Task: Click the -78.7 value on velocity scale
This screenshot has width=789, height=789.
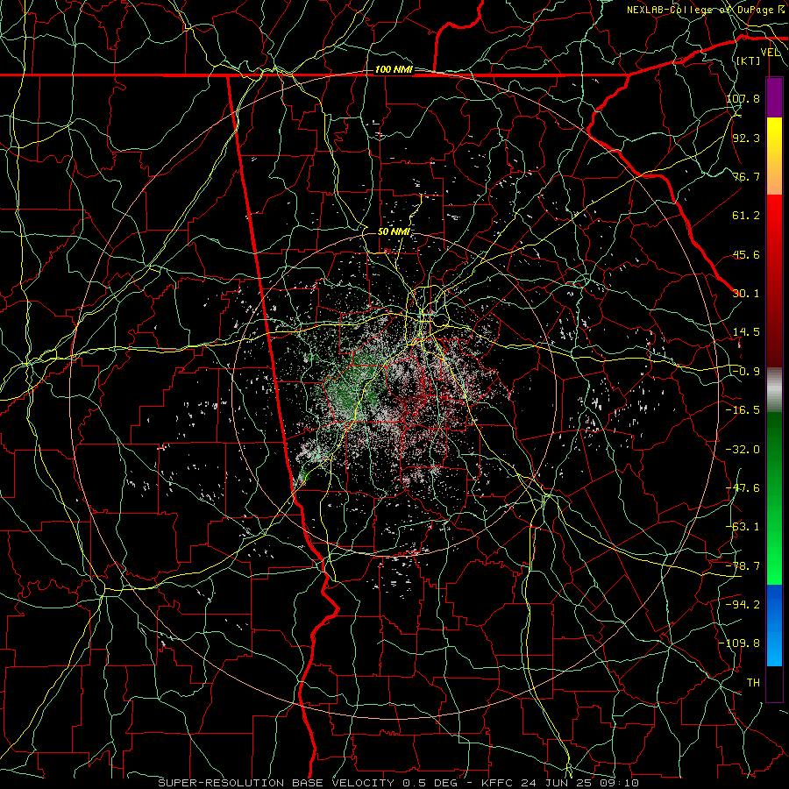Action: pyautogui.click(x=743, y=566)
